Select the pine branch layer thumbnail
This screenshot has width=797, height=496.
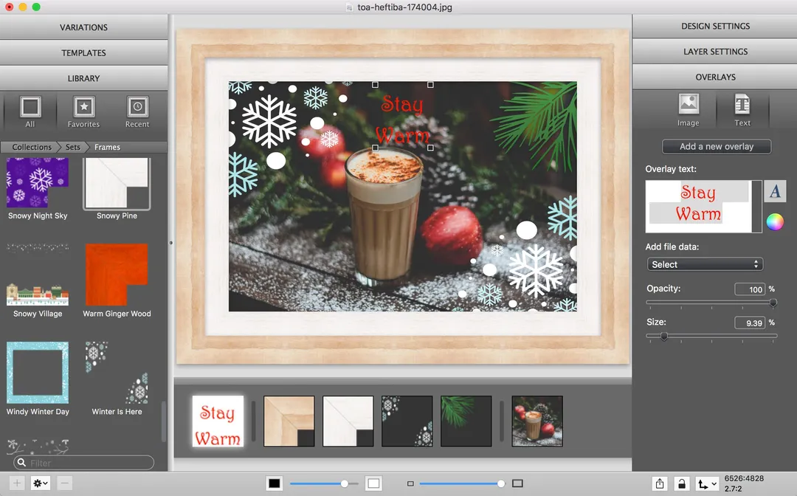pos(466,421)
